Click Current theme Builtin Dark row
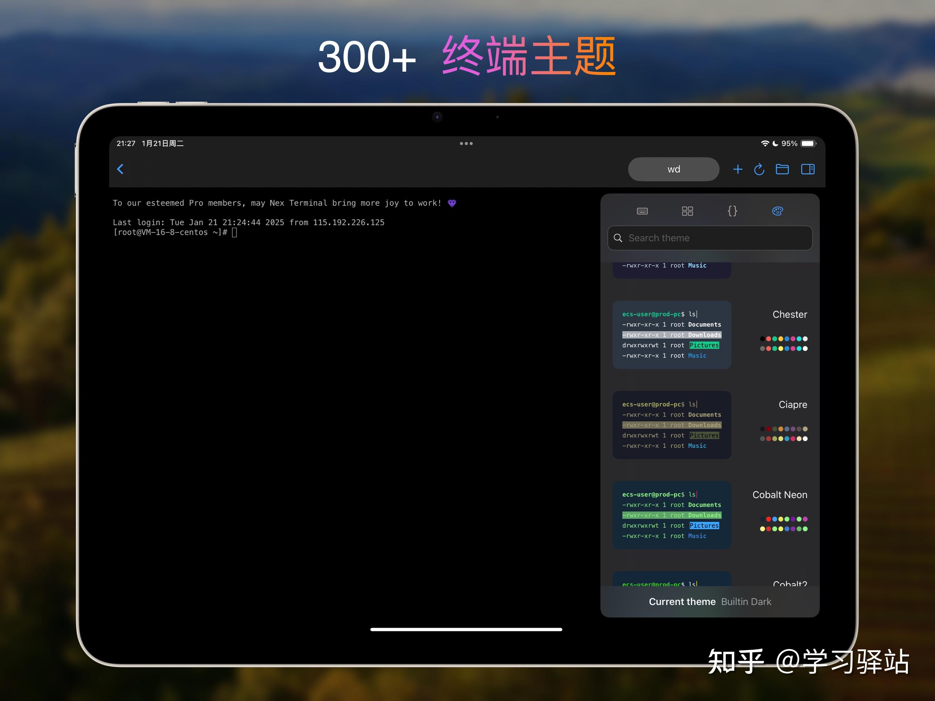Image resolution: width=935 pixels, height=701 pixels. click(x=710, y=602)
